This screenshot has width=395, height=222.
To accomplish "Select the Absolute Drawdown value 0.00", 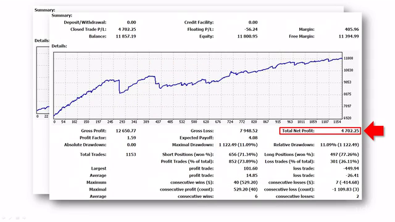I will [131, 145].
